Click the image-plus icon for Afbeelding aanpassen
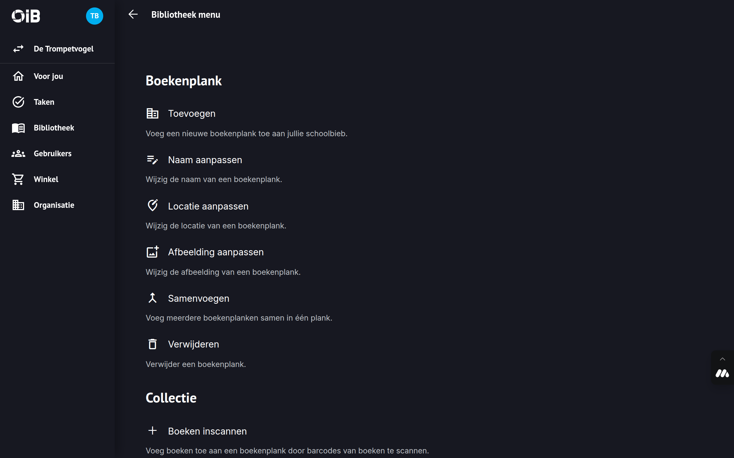734x458 pixels. pos(152,252)
